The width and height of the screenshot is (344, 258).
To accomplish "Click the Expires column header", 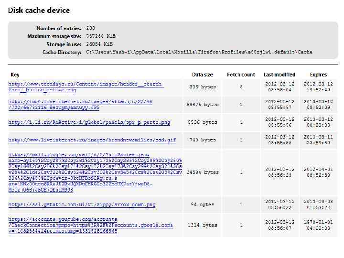I will point(318,75).
